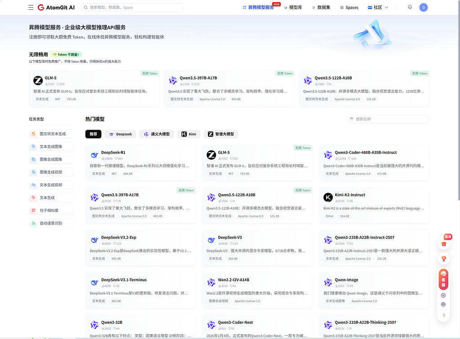Click the arrow icon in floating sidebar
Viewport: 460px width, 339px height.
443,315
